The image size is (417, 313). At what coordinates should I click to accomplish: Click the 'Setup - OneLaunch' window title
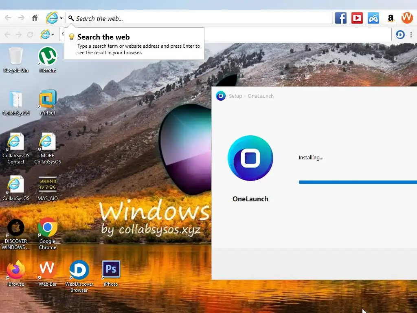click(x=251, y=96)
